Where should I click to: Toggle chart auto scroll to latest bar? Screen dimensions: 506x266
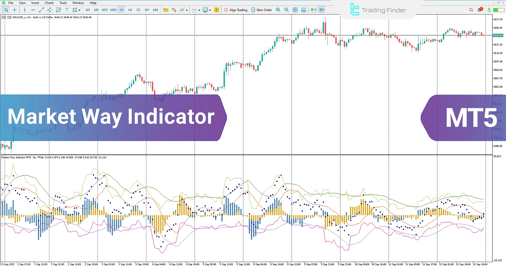(313, 10)
